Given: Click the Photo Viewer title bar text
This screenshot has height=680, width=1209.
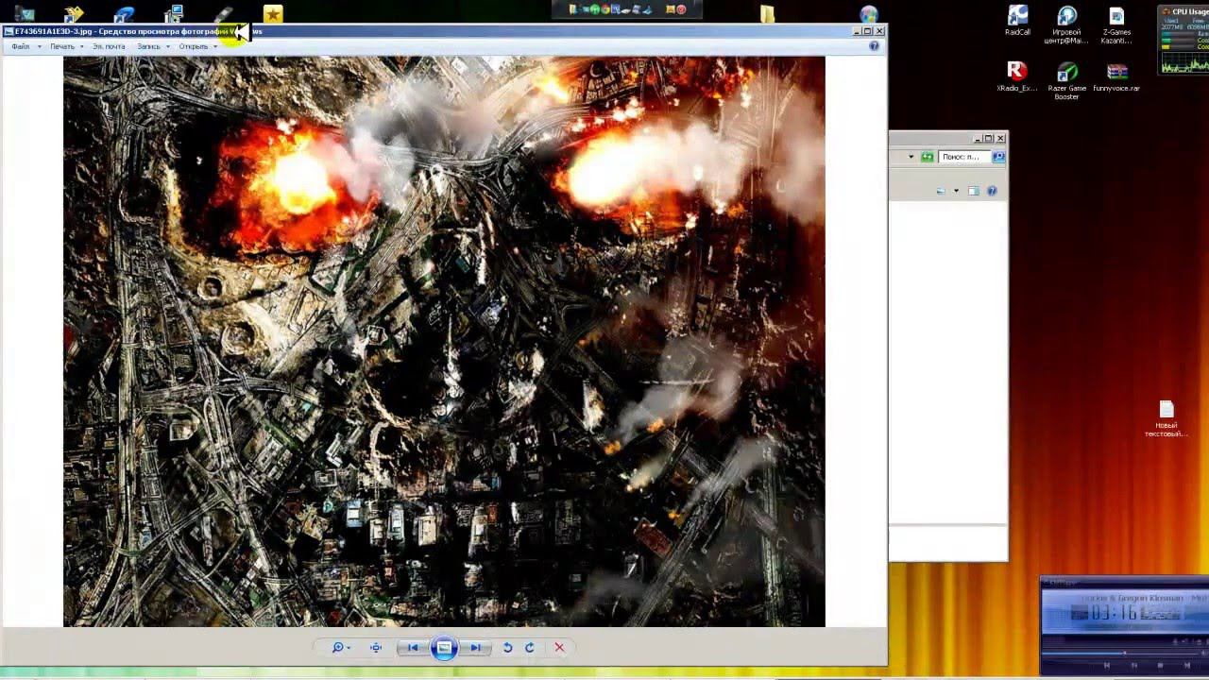Looking at the screenshot, I should point(139,31).
